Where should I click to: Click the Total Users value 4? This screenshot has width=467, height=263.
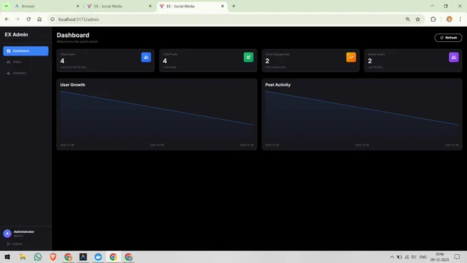click(x=62, y=61)
